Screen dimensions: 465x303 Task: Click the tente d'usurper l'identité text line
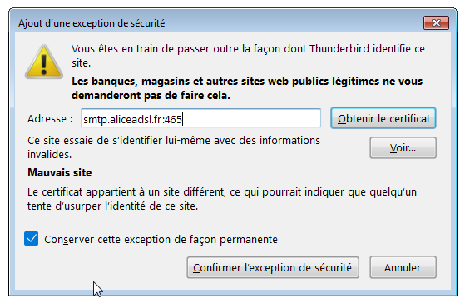[112, 206]
